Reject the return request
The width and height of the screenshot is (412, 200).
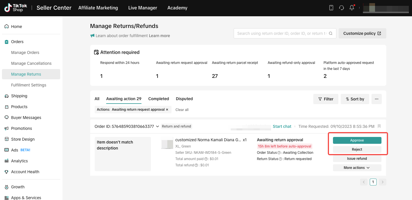[x=357, y=150]
